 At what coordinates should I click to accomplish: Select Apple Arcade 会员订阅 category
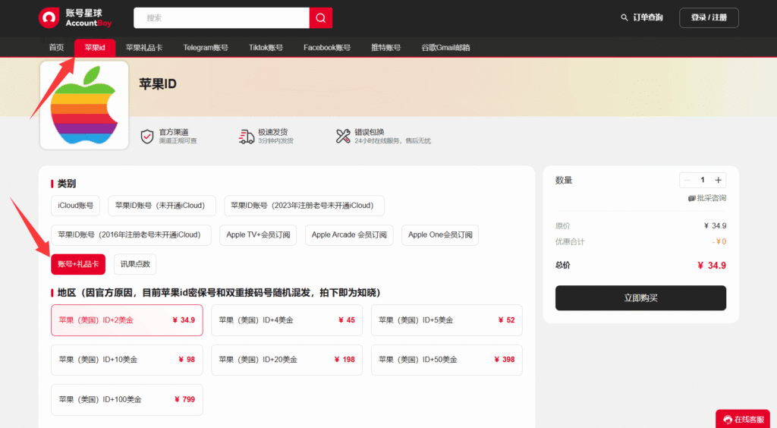349,234
